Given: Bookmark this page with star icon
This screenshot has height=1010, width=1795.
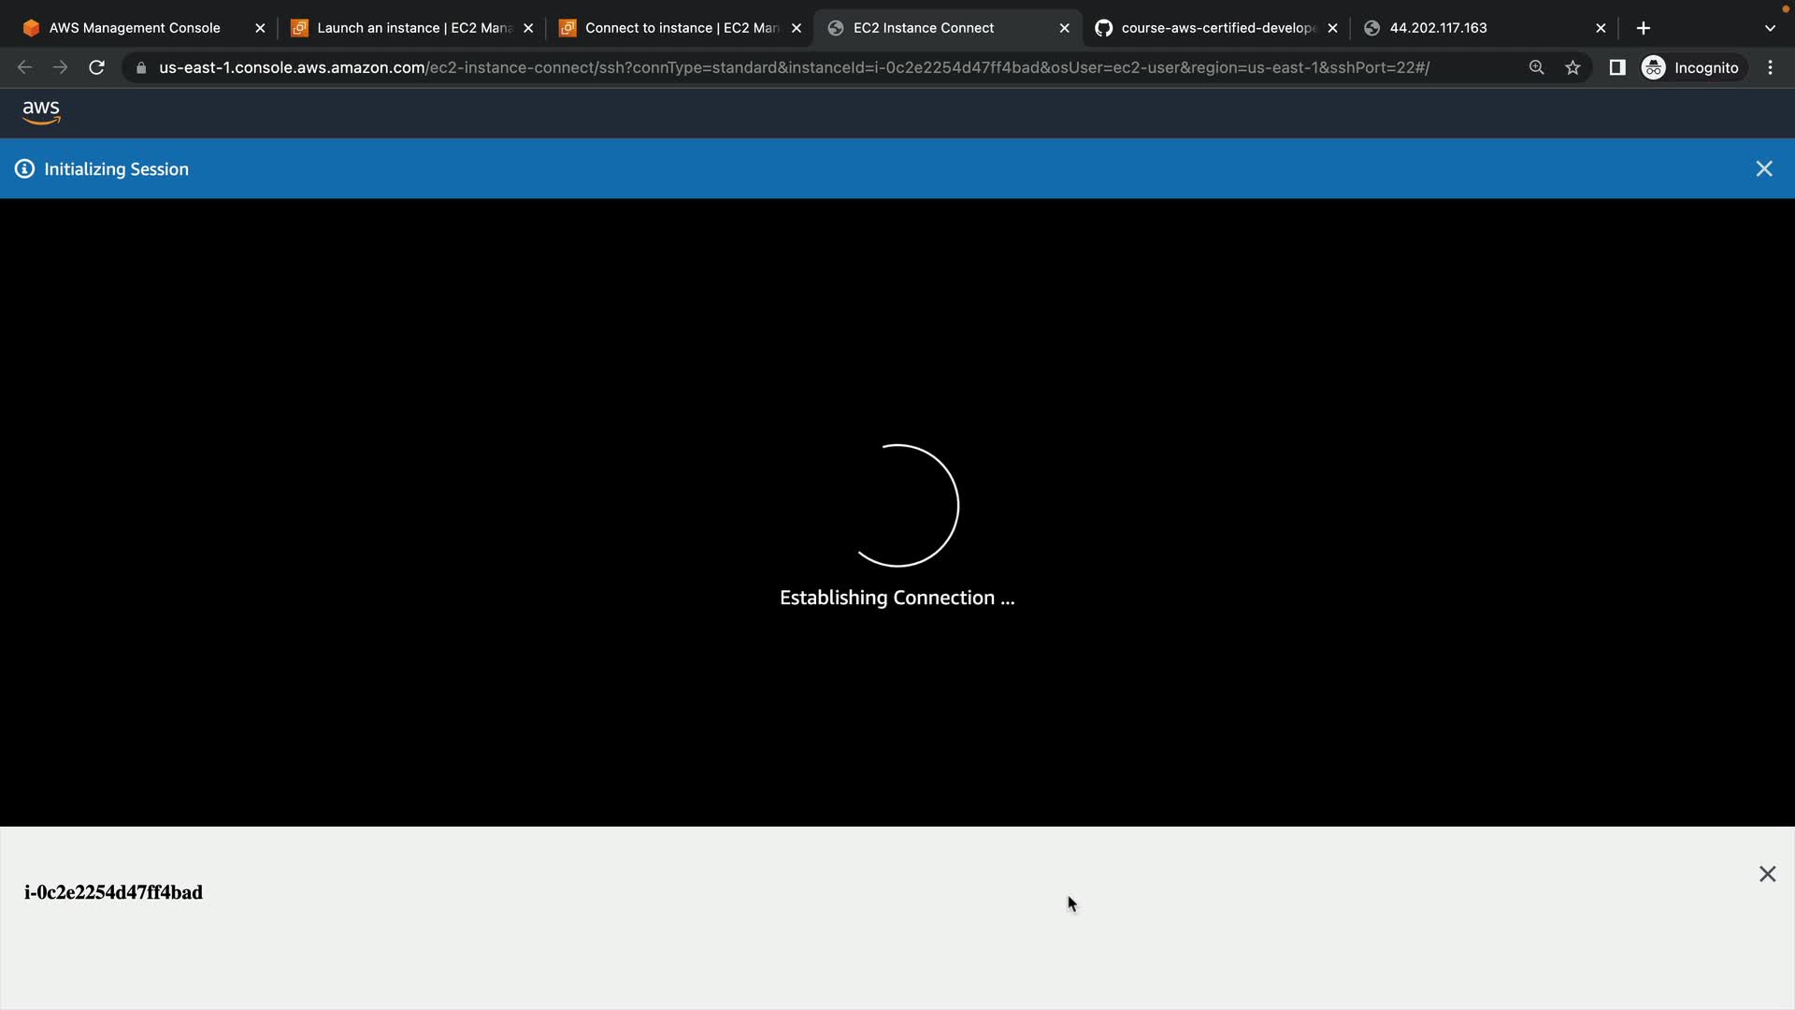Looking at the screenshot, I should click(x=1572, y=67).
